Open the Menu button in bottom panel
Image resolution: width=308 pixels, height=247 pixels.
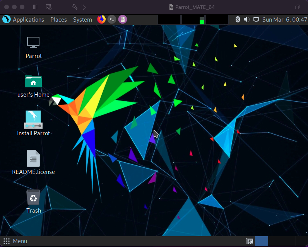coord(20,241)
